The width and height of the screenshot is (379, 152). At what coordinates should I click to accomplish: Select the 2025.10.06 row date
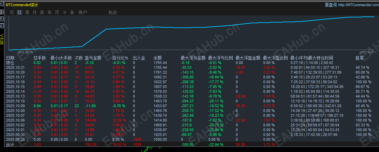[x=15, y=121]
